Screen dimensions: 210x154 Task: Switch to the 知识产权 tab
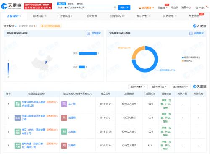click(x=144, y=16)
